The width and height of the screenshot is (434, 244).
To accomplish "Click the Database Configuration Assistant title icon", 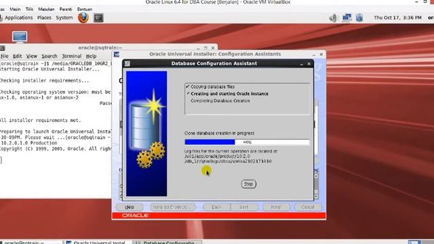I will point(127,64).
